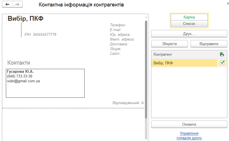This screenshot has width=229, height=141.
Task: Switch to the Список view
Action: coord(189,23)
